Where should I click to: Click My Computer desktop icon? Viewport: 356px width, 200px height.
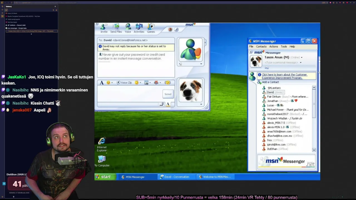[x=102, y=161]
